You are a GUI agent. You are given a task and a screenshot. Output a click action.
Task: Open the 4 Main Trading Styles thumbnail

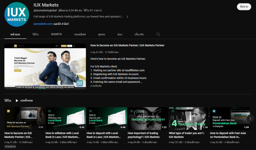[x=189, y=118]
